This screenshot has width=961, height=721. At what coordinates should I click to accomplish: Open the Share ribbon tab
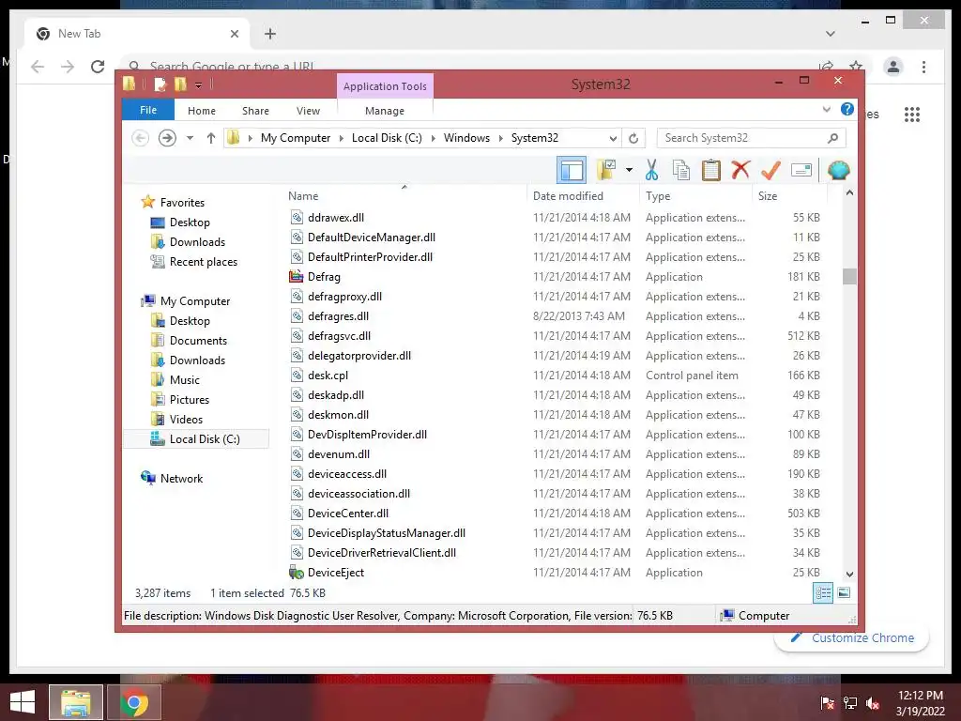[255, 111]
